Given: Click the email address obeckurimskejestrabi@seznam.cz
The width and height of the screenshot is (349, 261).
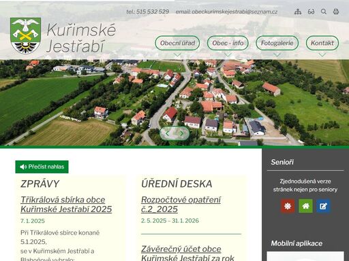Looking at the screenshot, I should click(234, 12).
